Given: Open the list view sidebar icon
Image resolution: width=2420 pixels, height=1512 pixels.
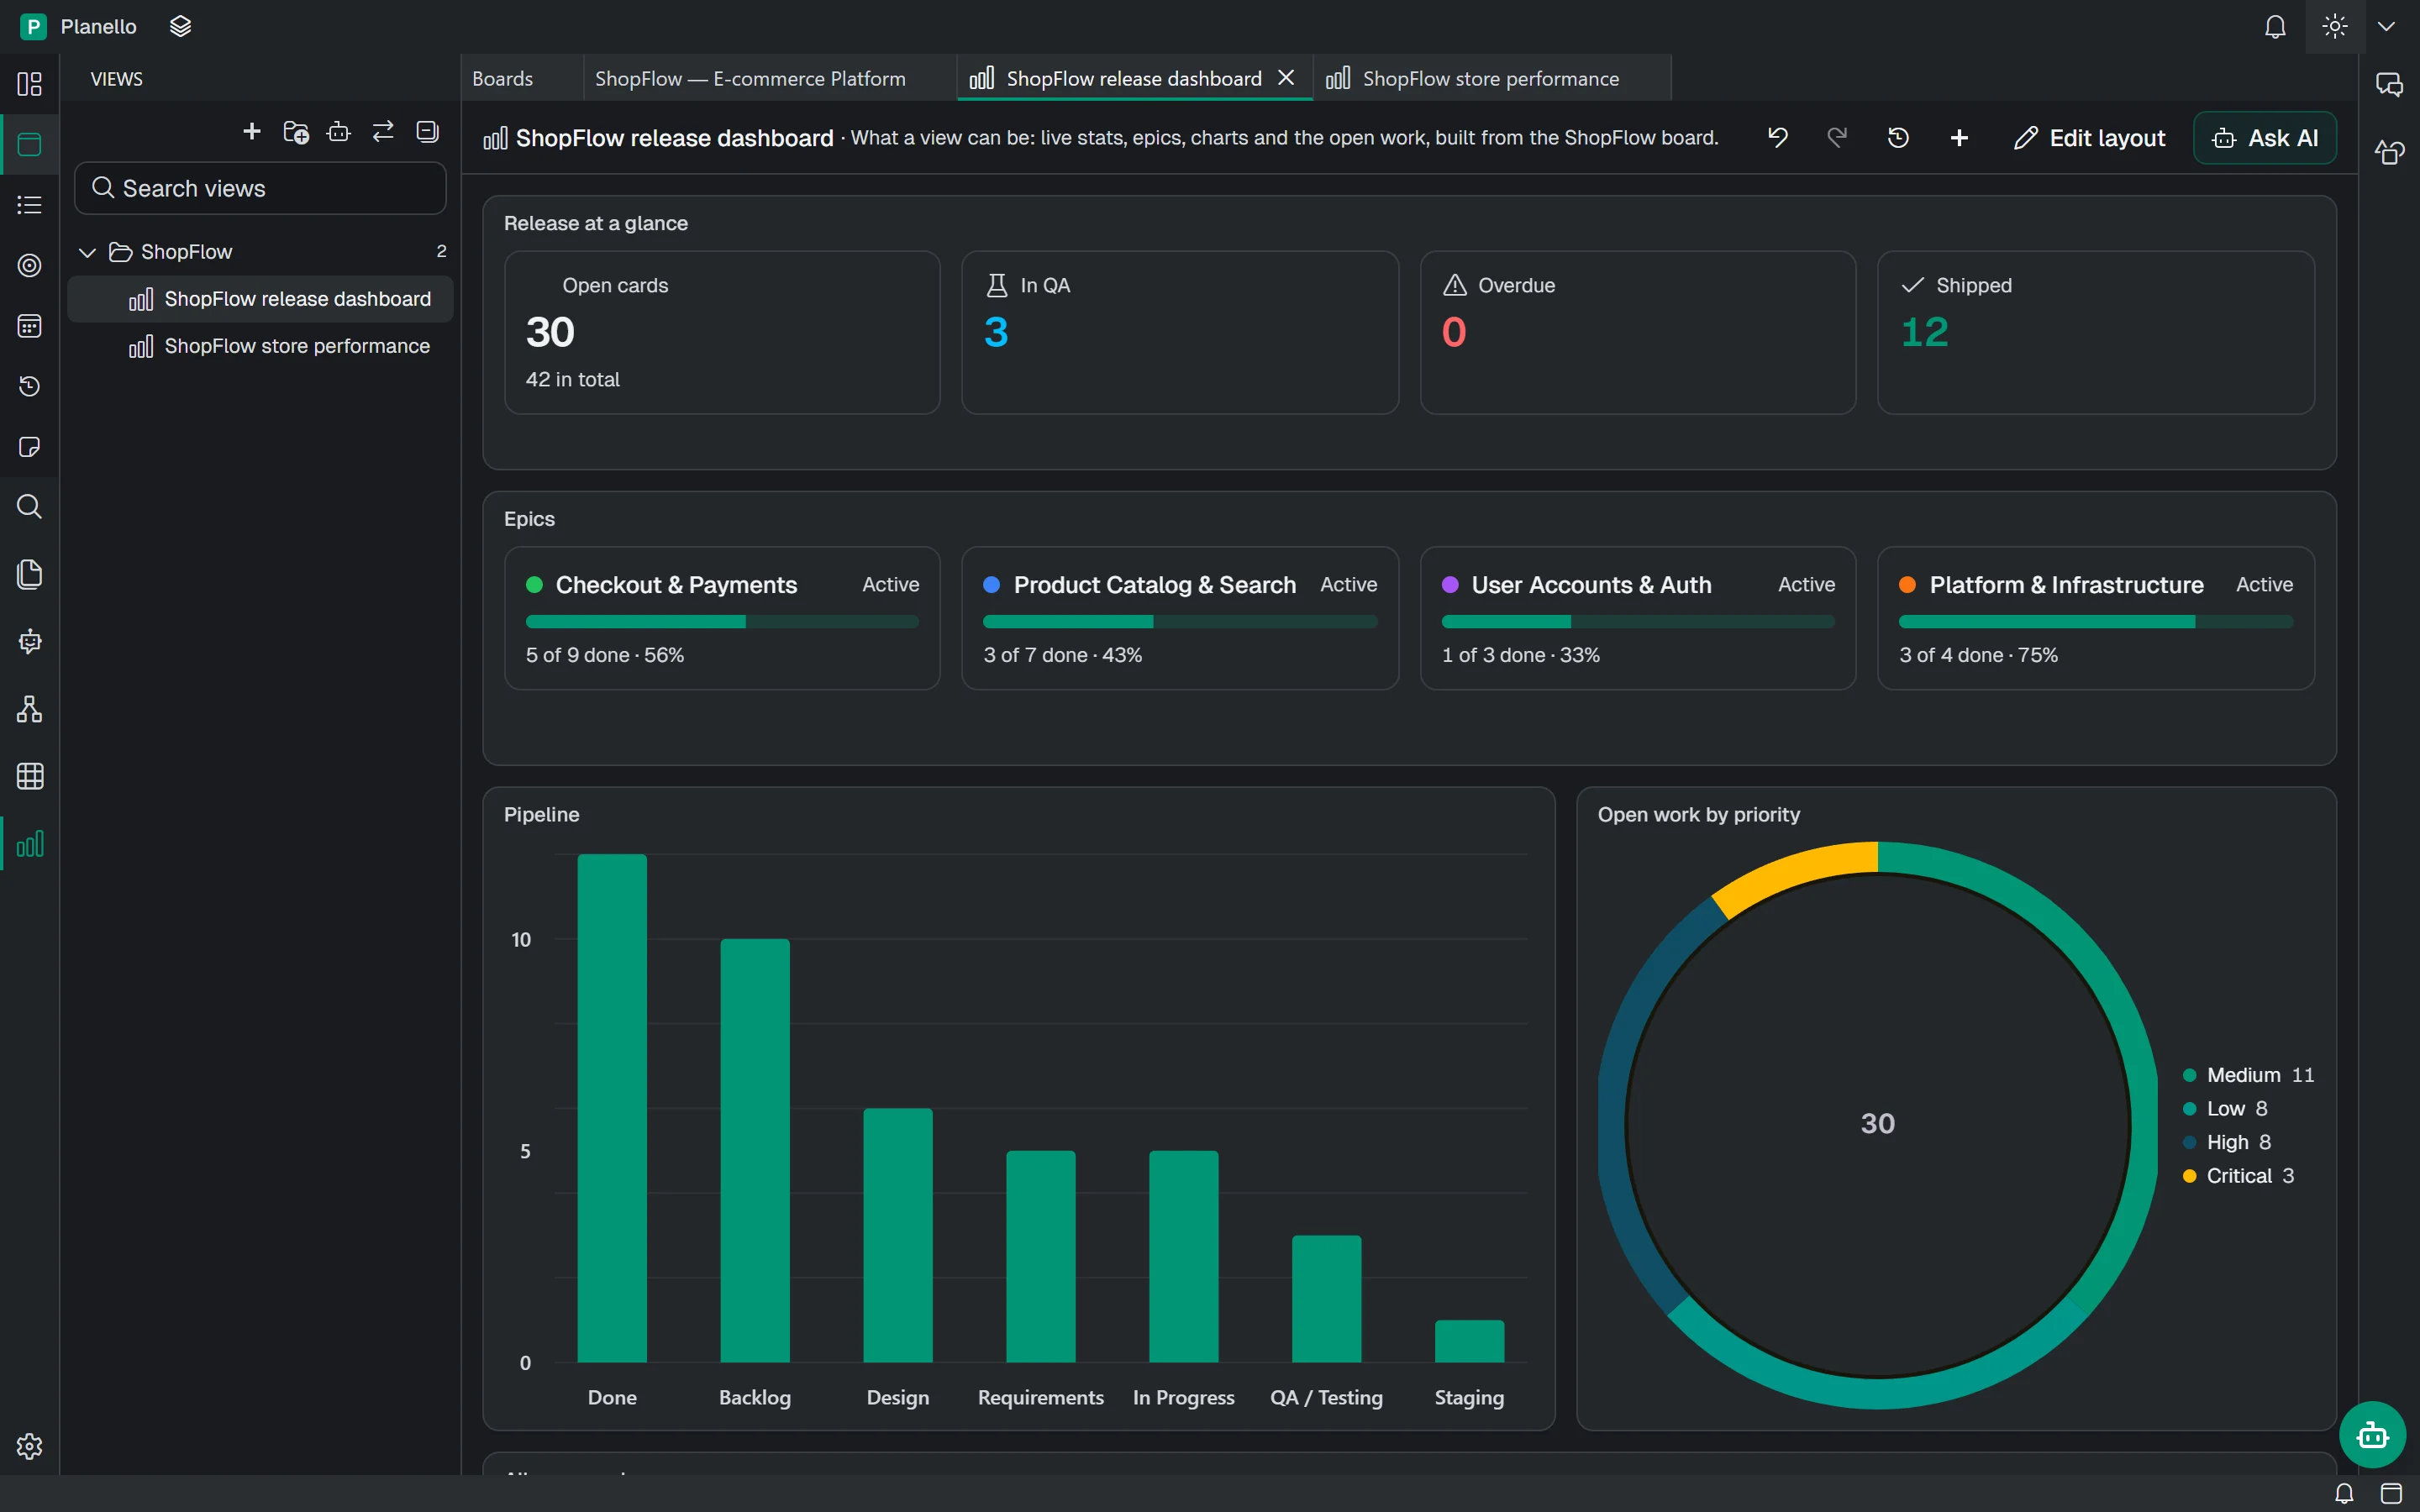Looking at the screenshot, I should pyautogui.click(x=30, y=205).
